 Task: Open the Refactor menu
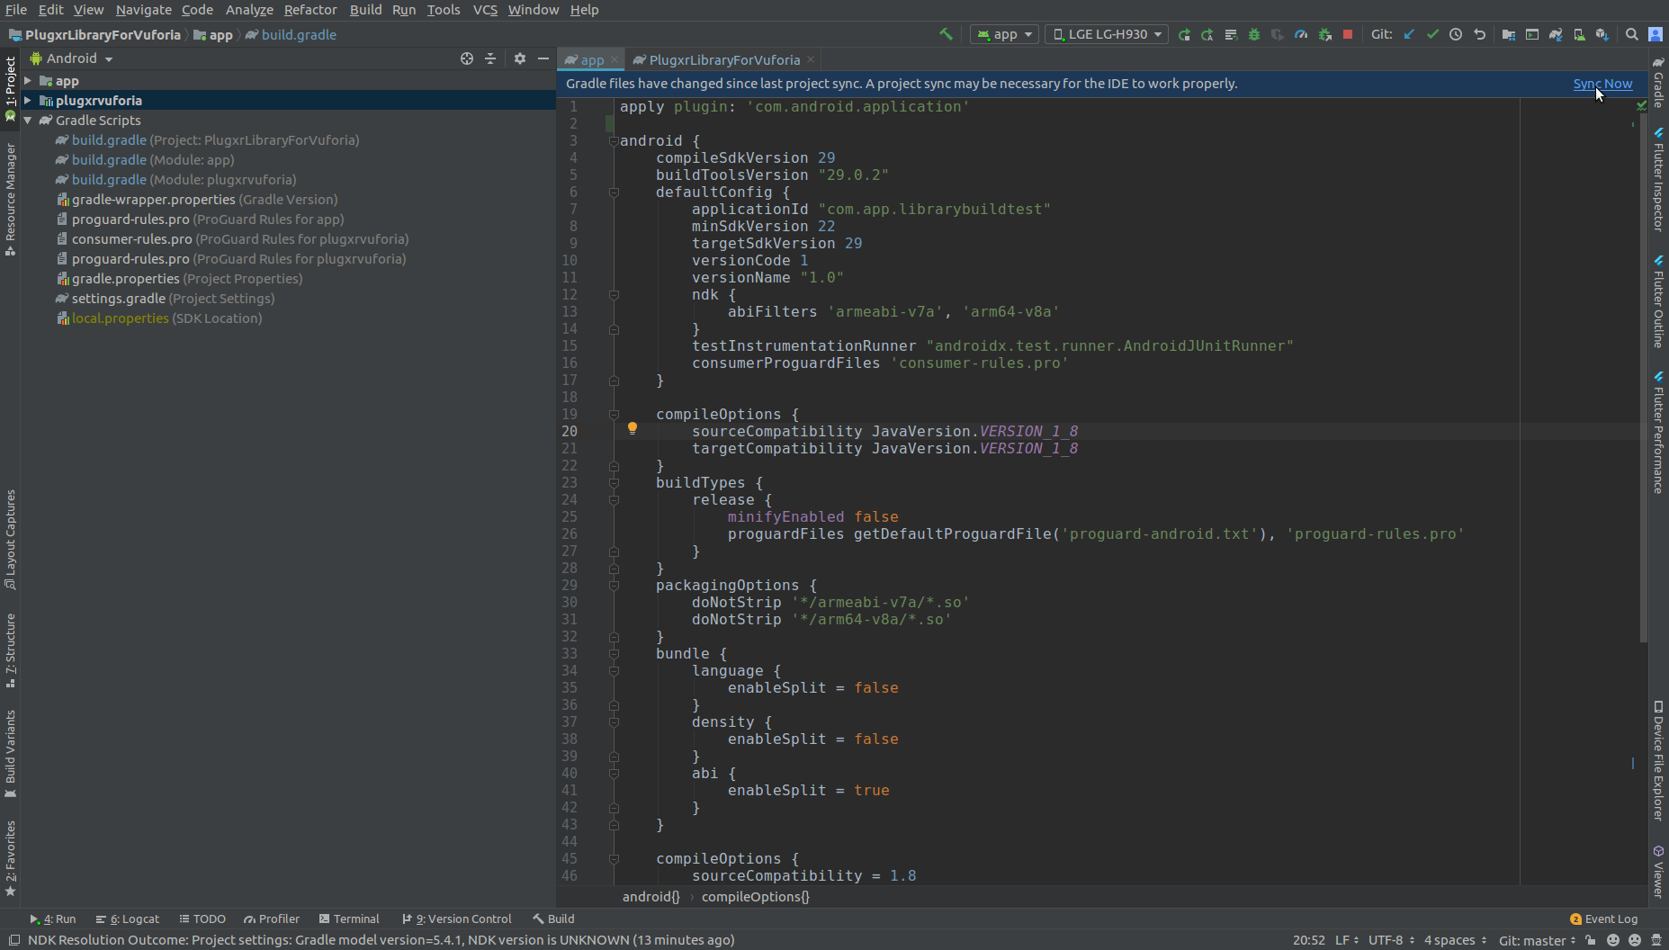point(310,10)
